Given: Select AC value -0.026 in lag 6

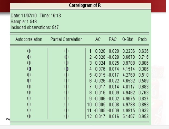Looking at the screenshot, I should [x=99, y=81].
